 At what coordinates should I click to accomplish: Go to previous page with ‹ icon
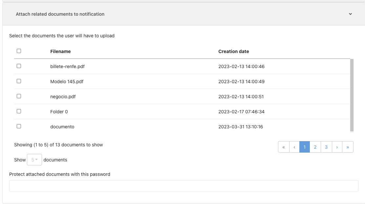tap(294, 147)
